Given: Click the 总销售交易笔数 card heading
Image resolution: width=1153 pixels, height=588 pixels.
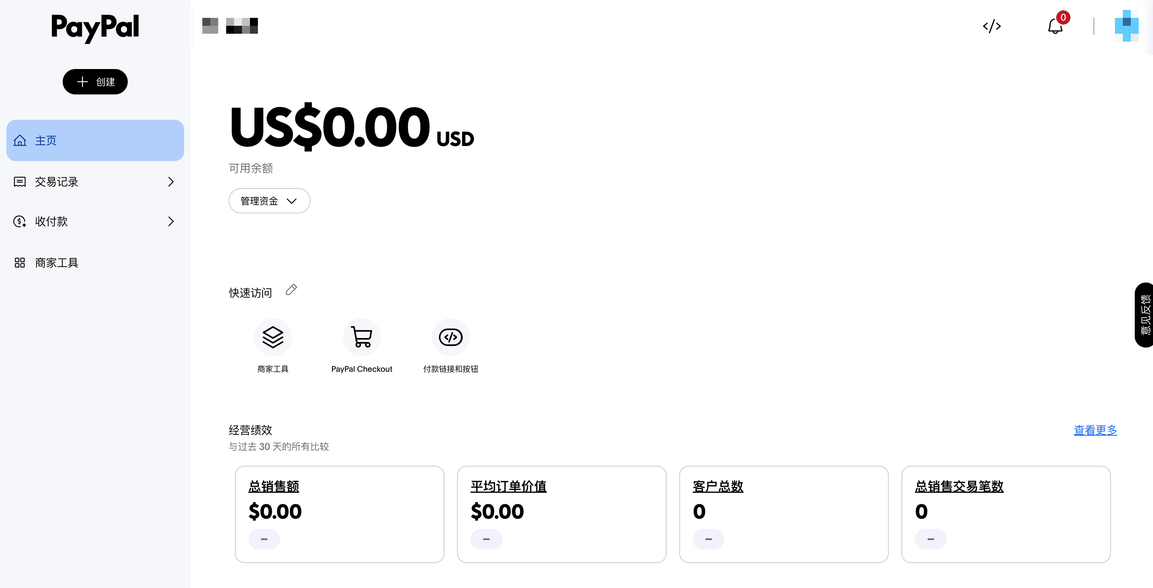Looking at the screenshot, I should pos(959,486).
